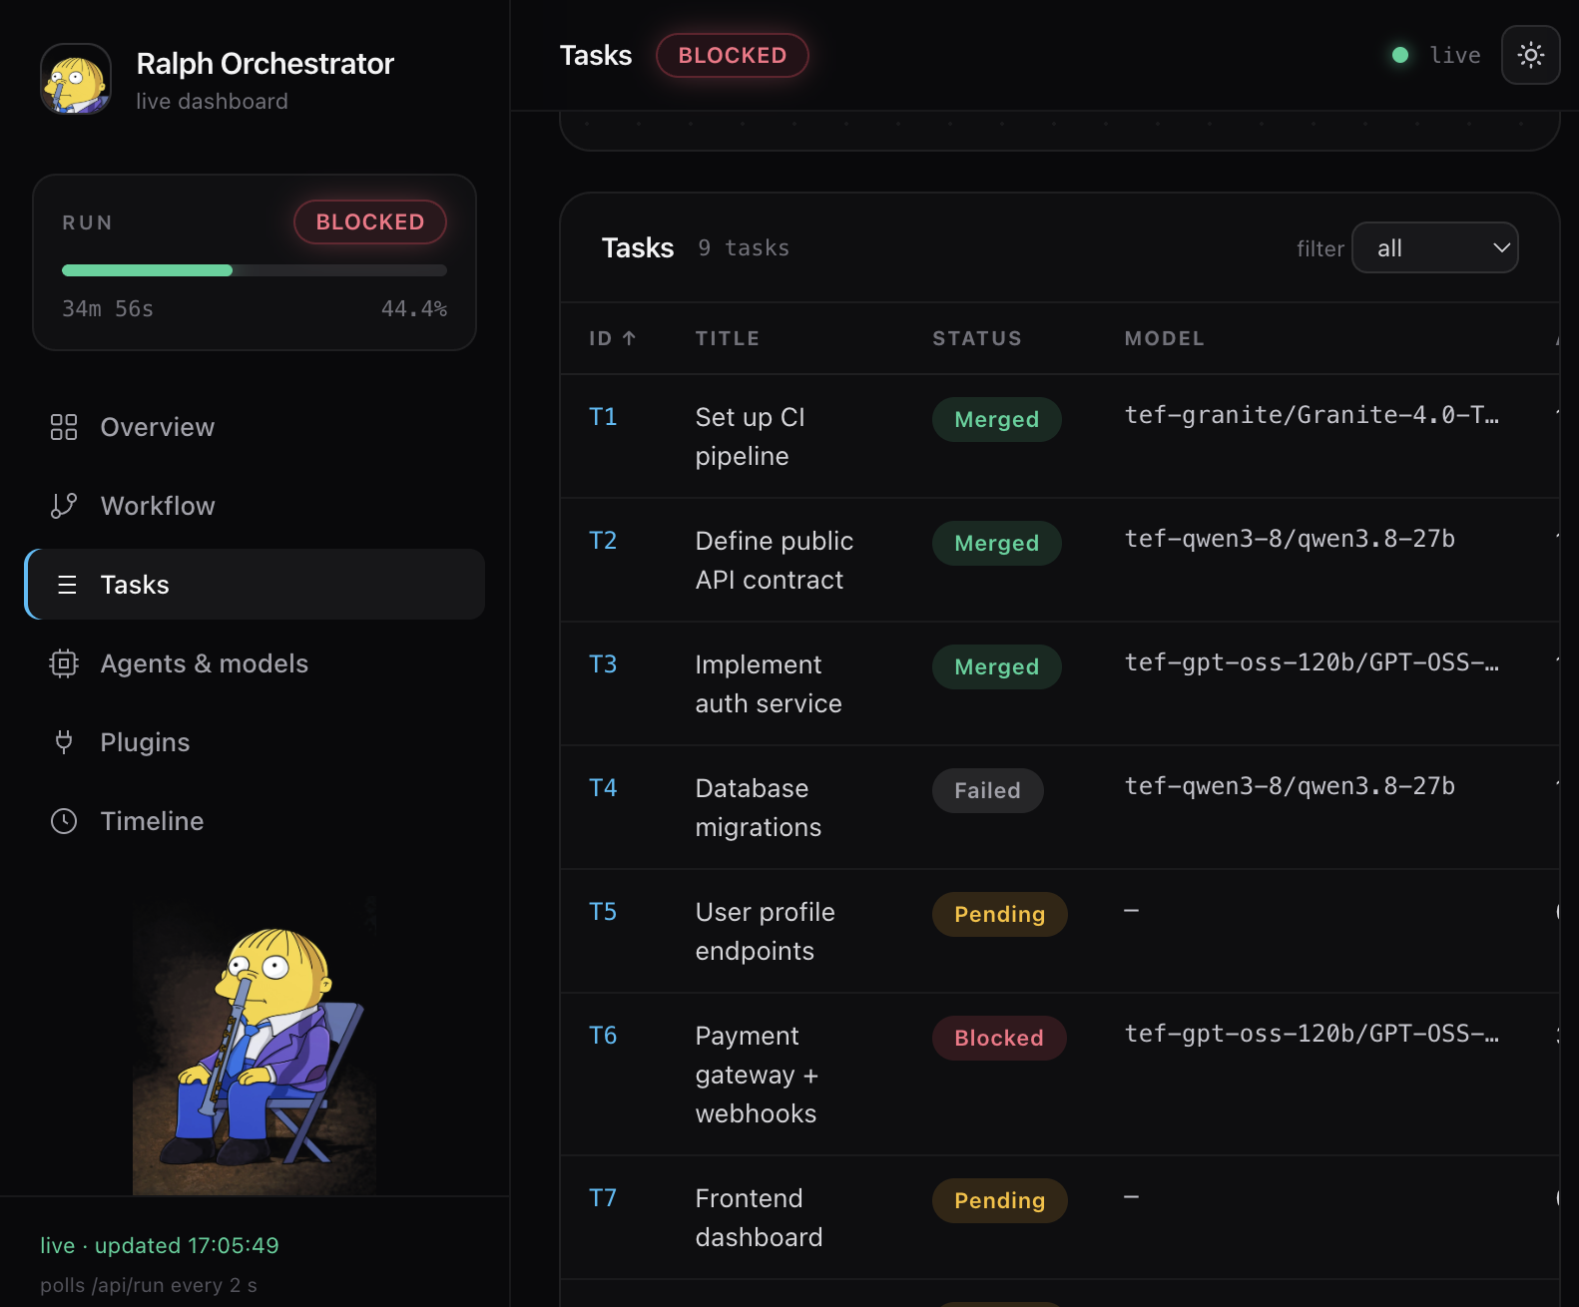Open the filter dropdown set to all

1435,247
